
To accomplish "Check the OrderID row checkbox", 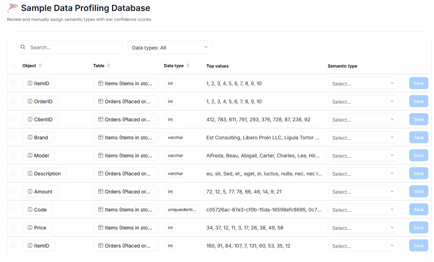I will point(13,101).
